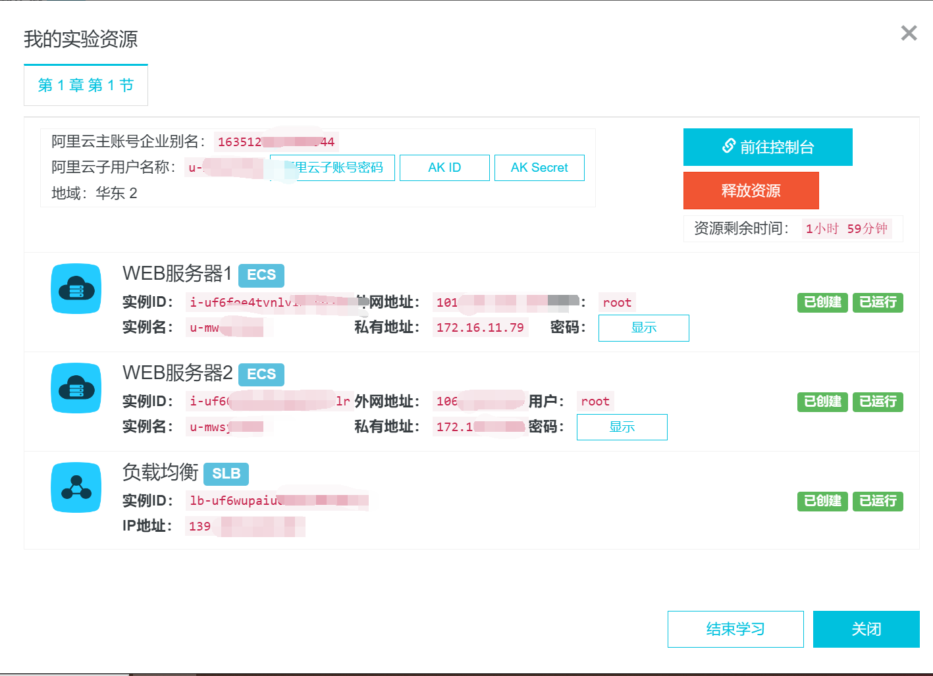Click the 释放资源 release button
The height and width of the screenshot is (676, 933).
[751, 191]
